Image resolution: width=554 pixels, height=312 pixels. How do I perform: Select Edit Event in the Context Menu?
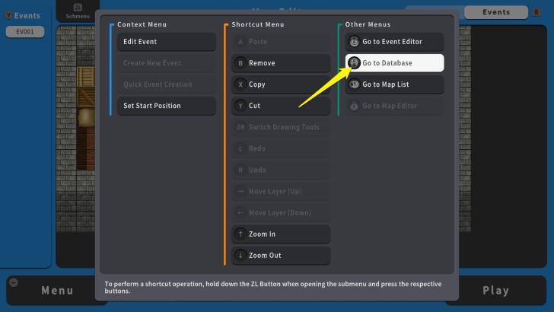166,42
